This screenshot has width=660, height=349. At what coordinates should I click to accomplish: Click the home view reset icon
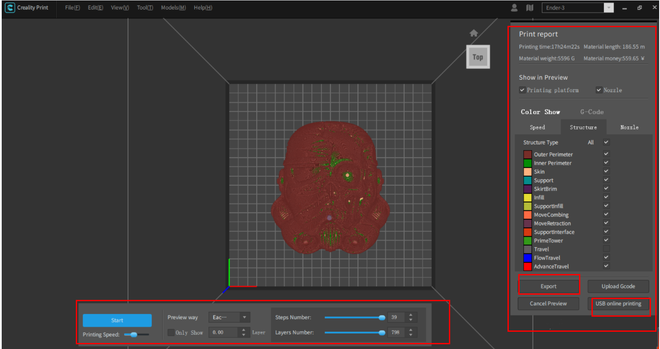coord(473,33)
